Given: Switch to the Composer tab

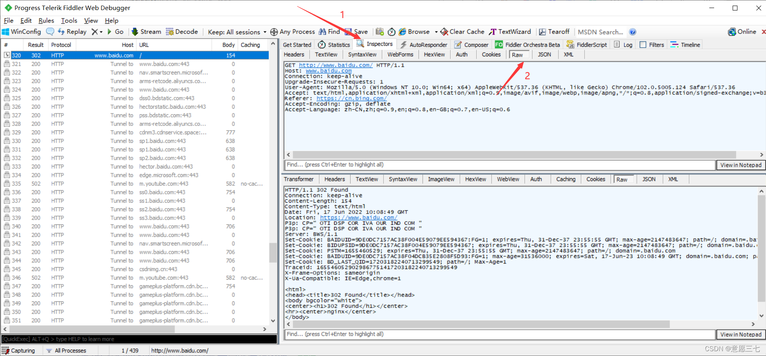Looking at the screenshot, I should pos(471,45).
